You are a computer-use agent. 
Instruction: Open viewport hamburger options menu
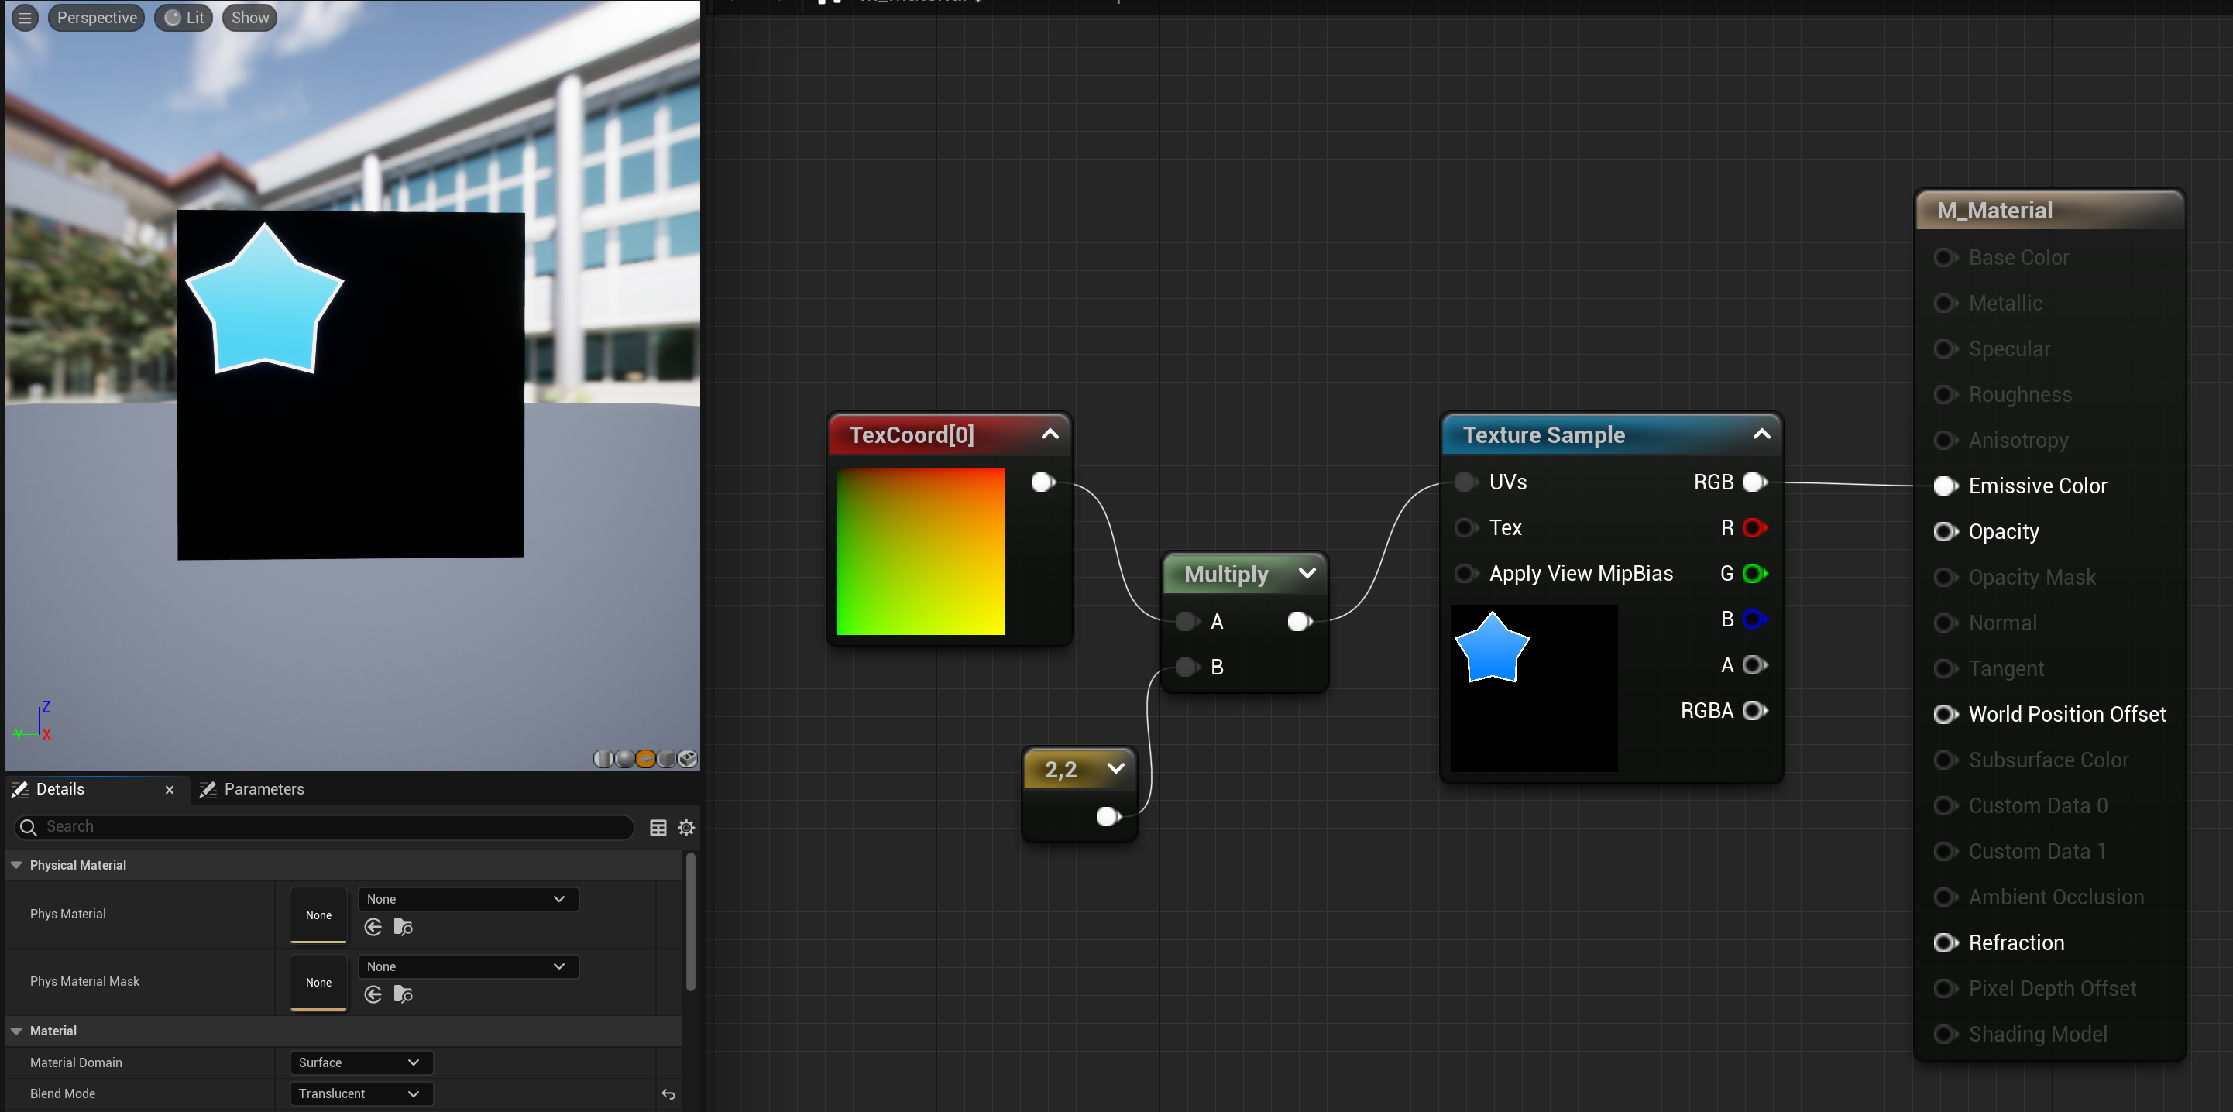(24, 17)
